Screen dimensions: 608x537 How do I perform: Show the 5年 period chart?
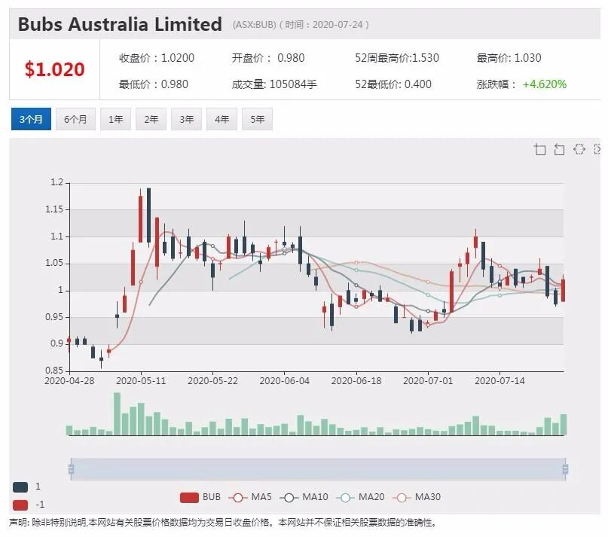click(257, 119)
